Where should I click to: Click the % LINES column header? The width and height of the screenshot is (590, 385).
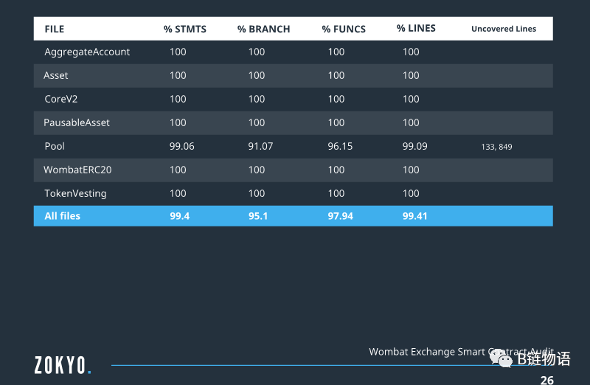click(x=416, y=28)
